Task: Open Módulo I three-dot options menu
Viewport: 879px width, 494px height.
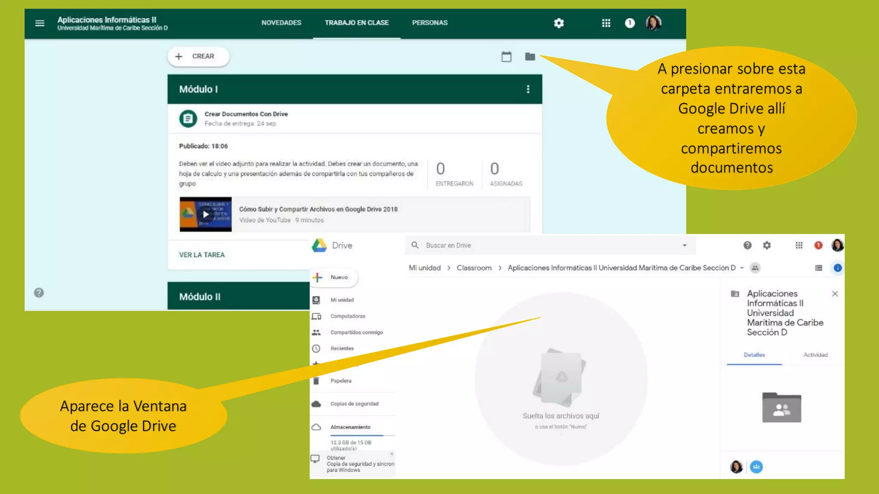Action: [528, 89]
